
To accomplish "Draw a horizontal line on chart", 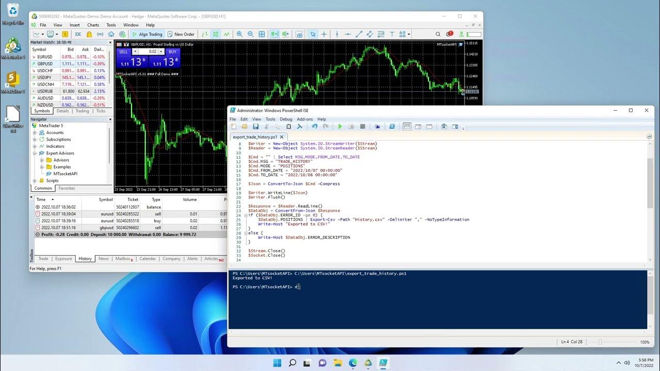I will click(x=348, y=34).
